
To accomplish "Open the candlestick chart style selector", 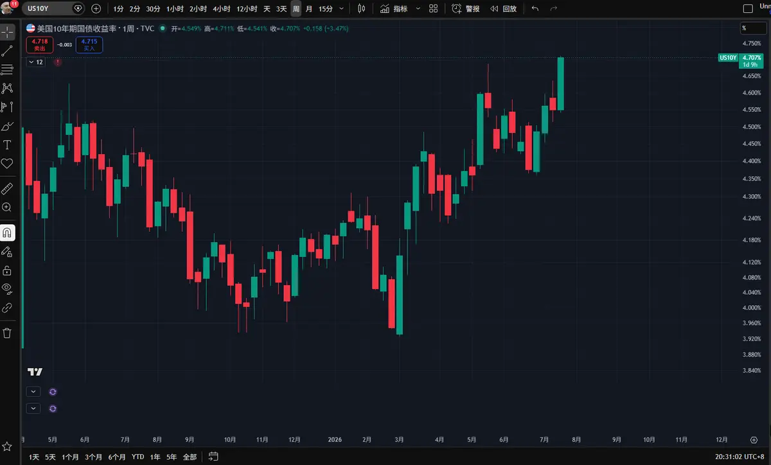I will (x=362, y=9).
